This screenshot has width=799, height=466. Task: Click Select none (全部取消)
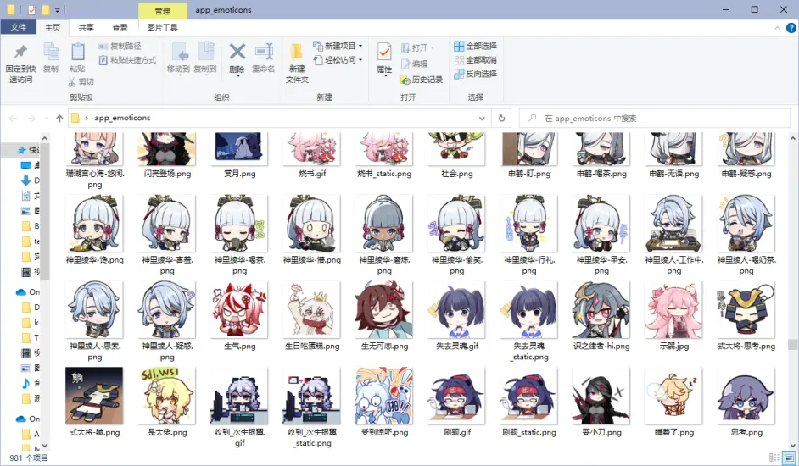pyautogui.click(x=476, y=60)
